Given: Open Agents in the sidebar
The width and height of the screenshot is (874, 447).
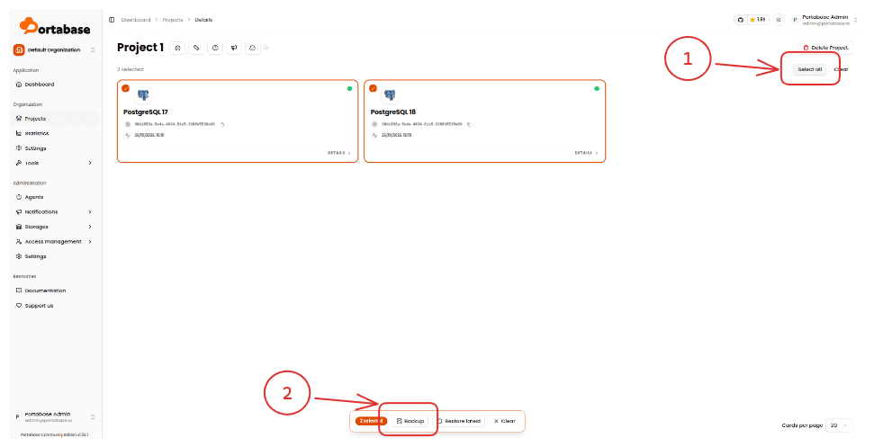Looking at the screenshot, I should pos(54,197).
